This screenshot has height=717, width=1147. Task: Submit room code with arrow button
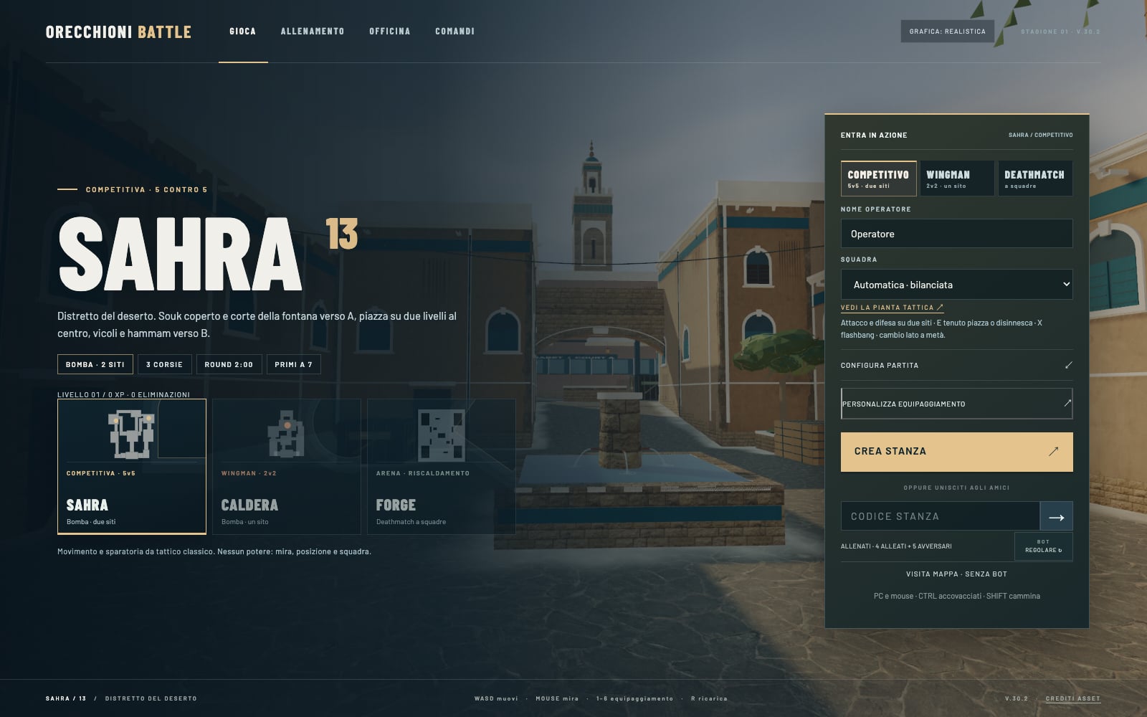pyautogui.click(x=1056, y=516)
